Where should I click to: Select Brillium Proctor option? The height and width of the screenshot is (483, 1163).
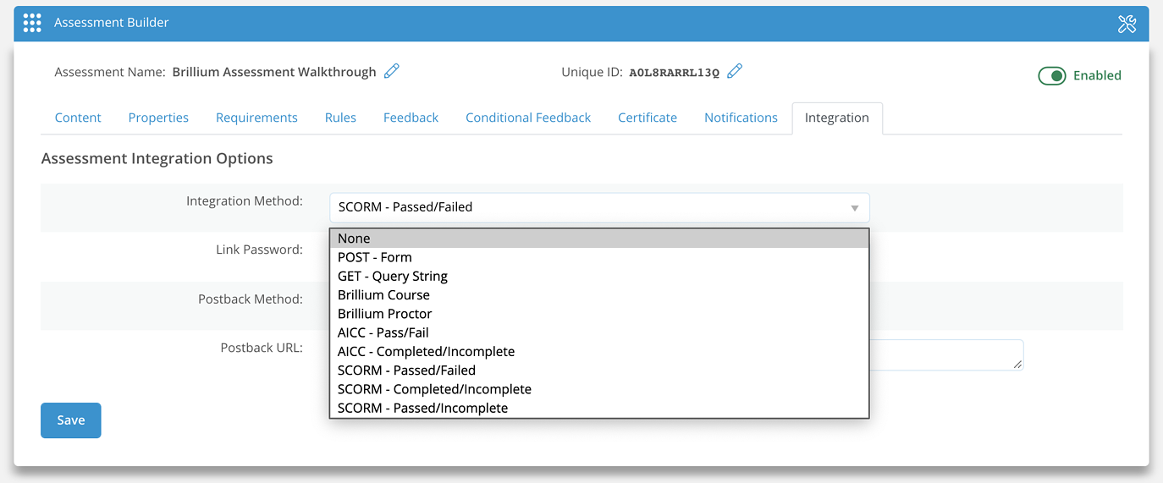pyautogui.click(x=599, y=314)
